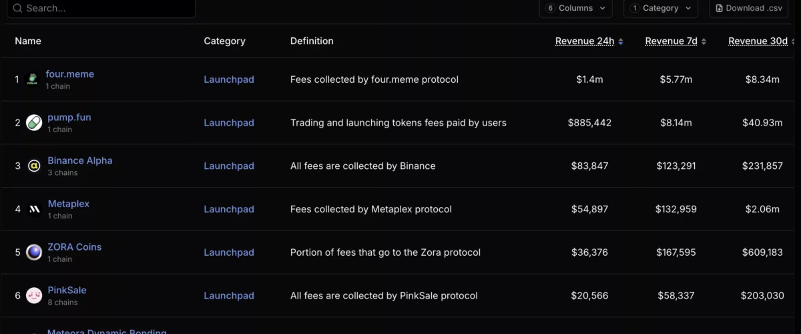Click the pump.fun pill logo icon

coord(34,123)
